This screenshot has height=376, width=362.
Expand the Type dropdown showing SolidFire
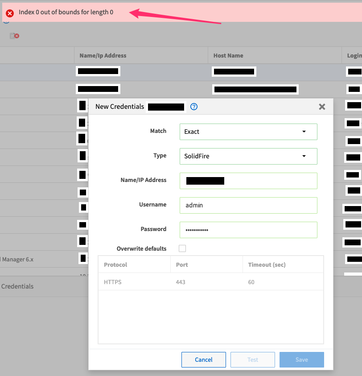point(248,157)
